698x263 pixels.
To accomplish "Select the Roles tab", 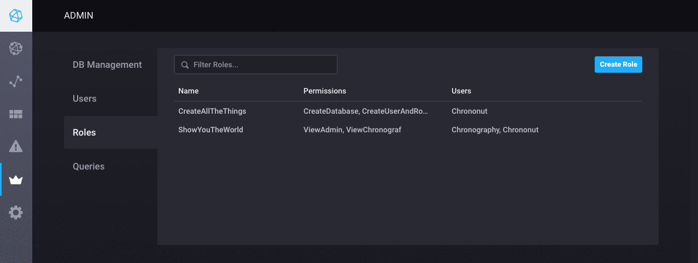I will pyautogui.click(x=84, y=132).
